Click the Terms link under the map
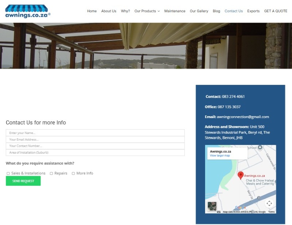The width and height of the screenshot is (292, 225). point(271,211)
